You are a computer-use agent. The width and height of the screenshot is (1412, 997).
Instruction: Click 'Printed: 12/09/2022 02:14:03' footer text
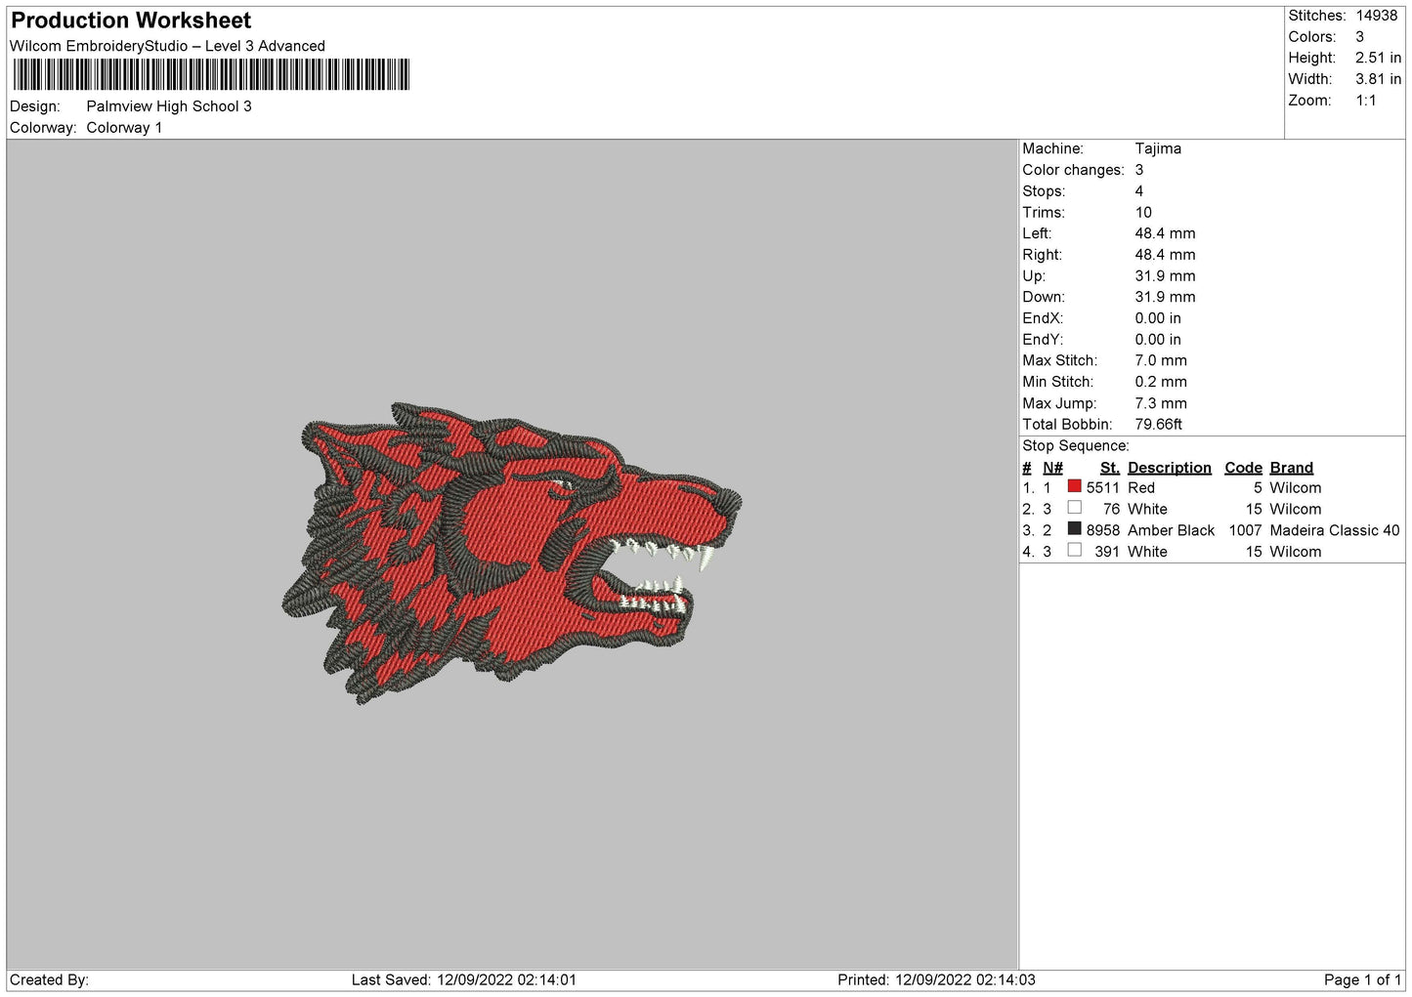click(936, 979)
